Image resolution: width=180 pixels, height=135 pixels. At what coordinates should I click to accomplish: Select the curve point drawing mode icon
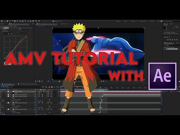22,34
